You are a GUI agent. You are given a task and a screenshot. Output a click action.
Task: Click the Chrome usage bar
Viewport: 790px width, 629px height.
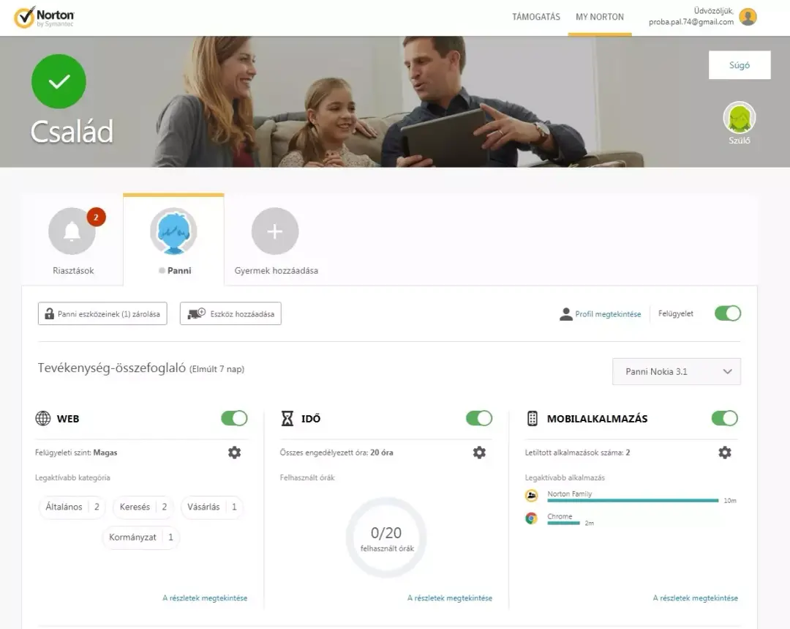pos(563,523)
